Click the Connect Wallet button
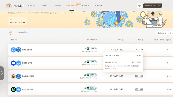 [x=152, y=6]
